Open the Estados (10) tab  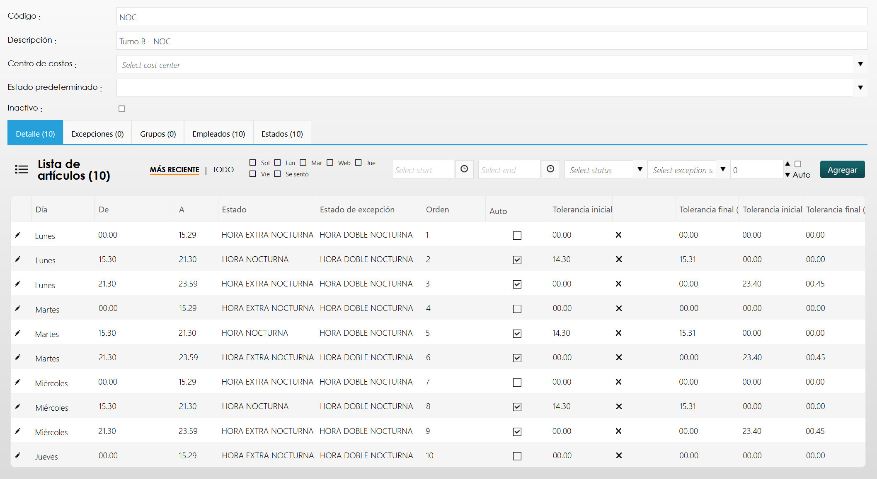click(x=282, y=132)
